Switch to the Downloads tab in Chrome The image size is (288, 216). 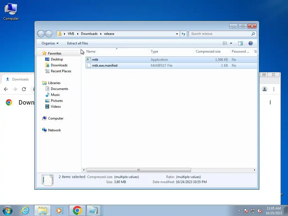18,79
